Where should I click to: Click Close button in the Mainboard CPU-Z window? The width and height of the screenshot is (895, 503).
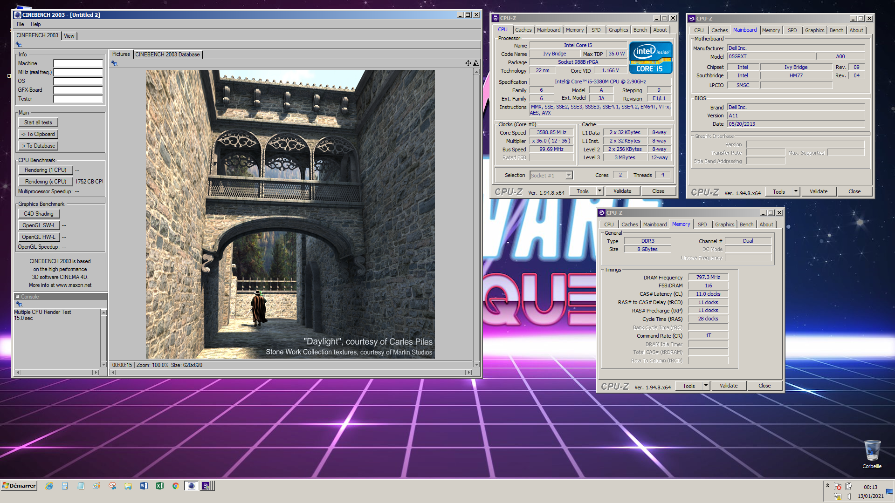pyautogui.click(x=854, y=191)
